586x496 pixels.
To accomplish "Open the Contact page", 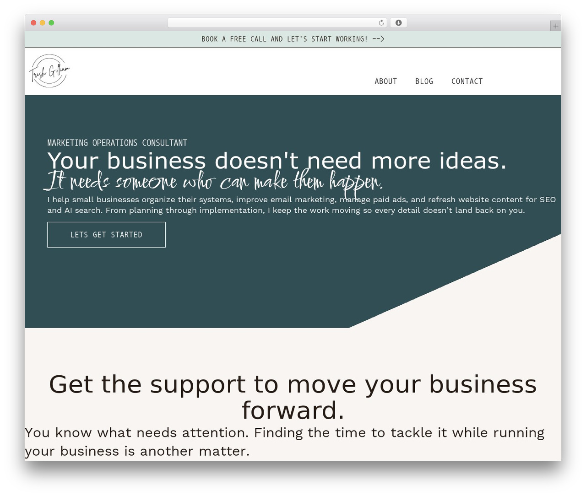I will click(x=467, y=81).
